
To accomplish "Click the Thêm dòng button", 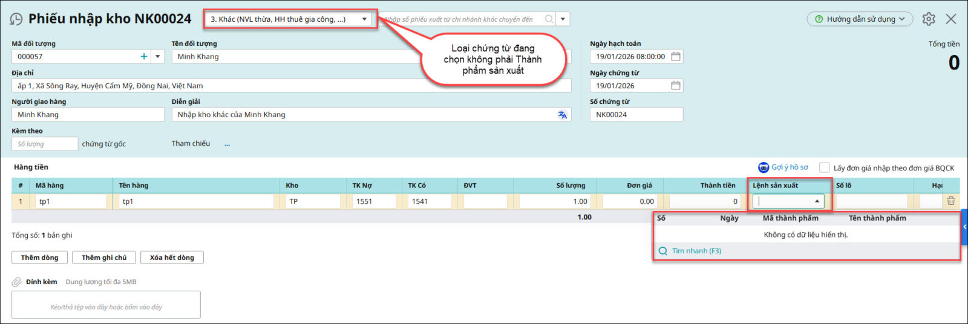I will pyautogui.click(x=40, y=258).
